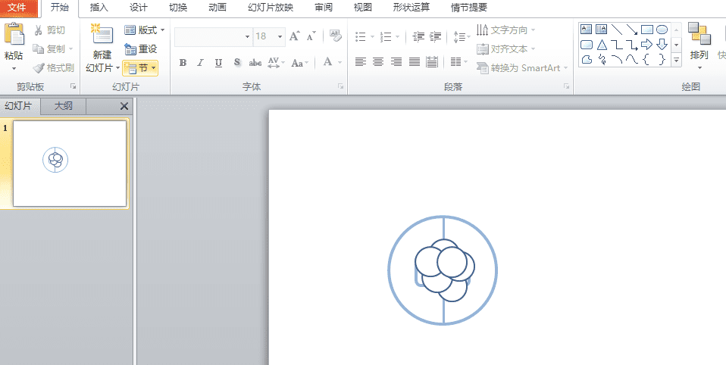Select the right block arrow shape
Image resolution: width=726 pixels, height=365 pixels.
coord(647,45)
